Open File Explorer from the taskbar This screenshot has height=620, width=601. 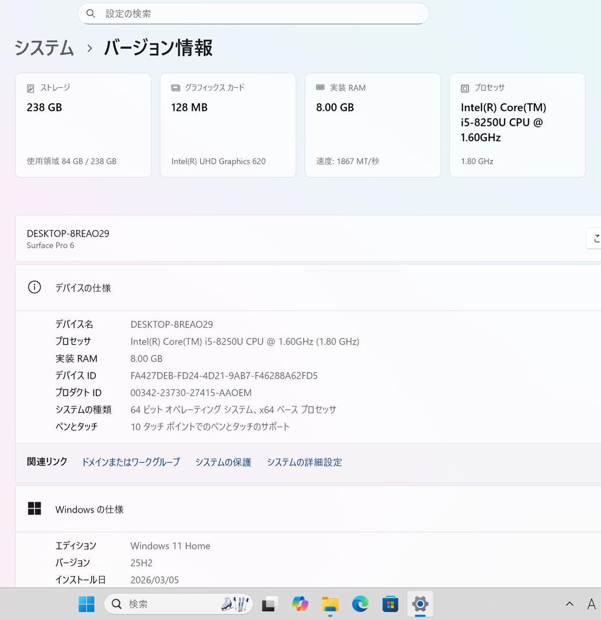coord(330,604)
